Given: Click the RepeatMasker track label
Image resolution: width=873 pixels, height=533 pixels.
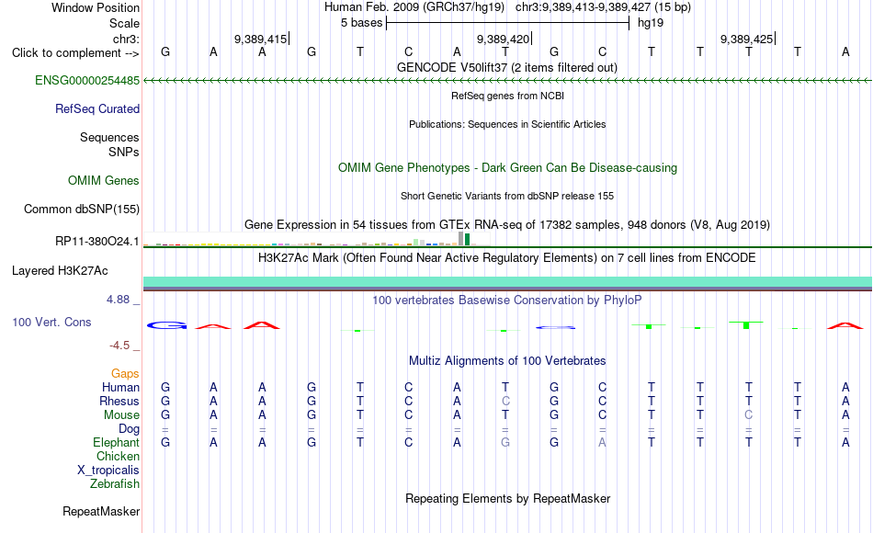Looking at the screenshot, I should click(x=101, y=511).
